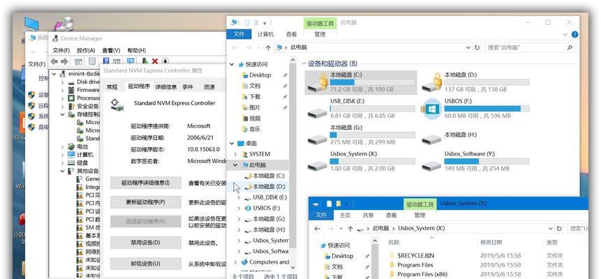The width and height of the screenshot is (601, 279).
Task: Open the address bar history dropdown in 此电脑 window
Action: 468,48
